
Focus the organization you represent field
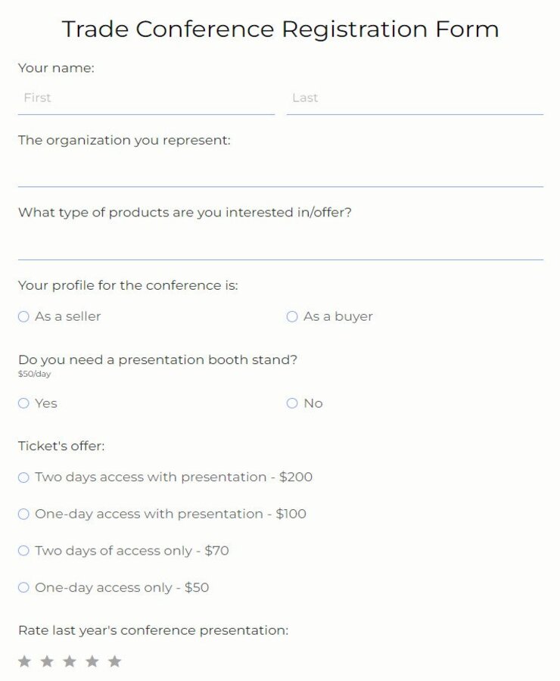coord(280,173)
